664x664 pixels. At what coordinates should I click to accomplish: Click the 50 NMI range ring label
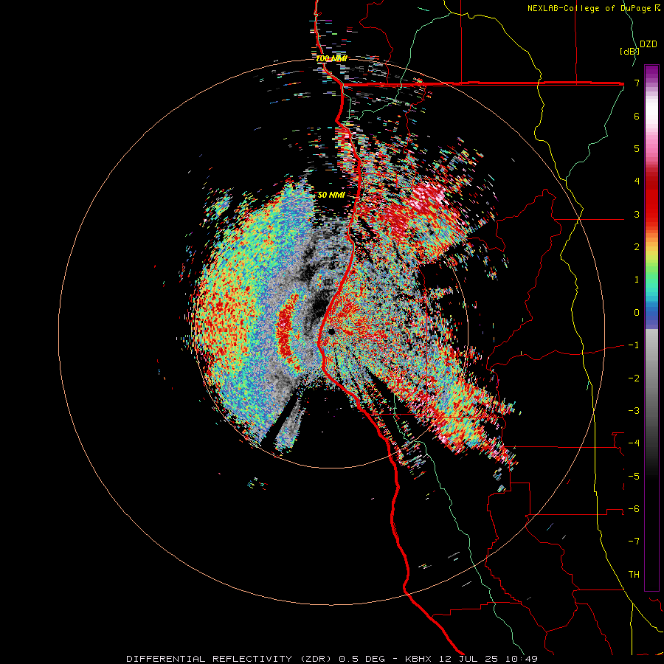point(331,196)
